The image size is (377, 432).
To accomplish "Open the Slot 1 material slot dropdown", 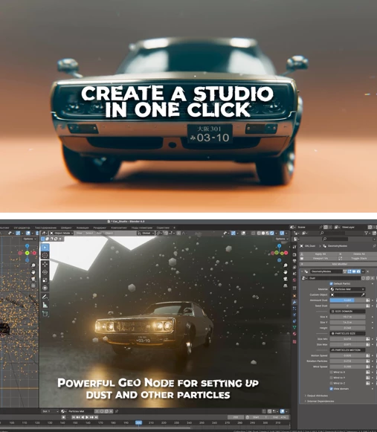I will coord(50,411).
